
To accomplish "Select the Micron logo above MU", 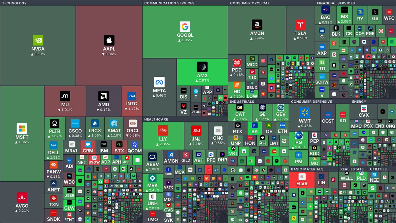I will pos(65,96).
